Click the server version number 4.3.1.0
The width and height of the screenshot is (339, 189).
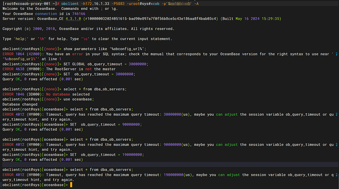click(73, 19)
